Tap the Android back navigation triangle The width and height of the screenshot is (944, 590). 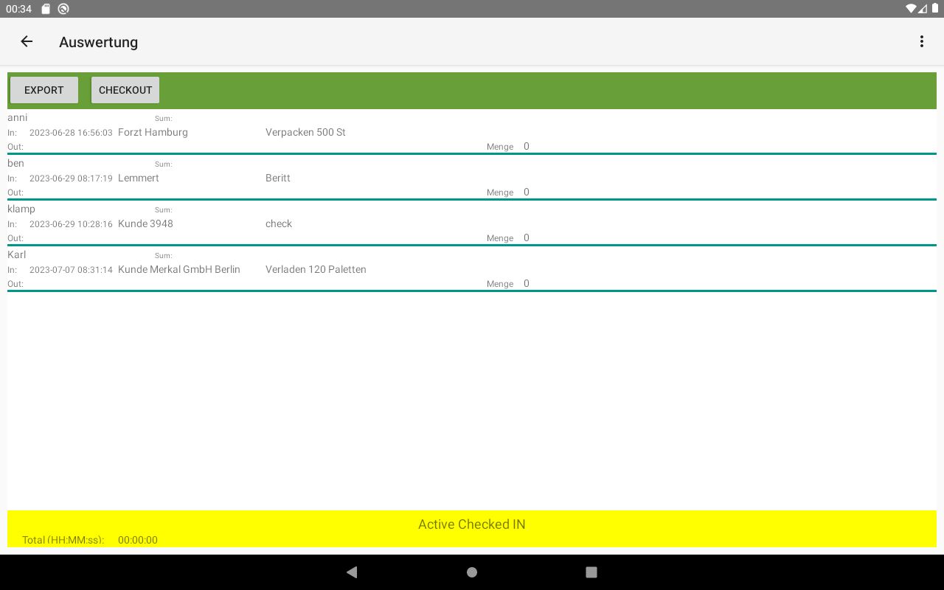(x=352, y=572)
